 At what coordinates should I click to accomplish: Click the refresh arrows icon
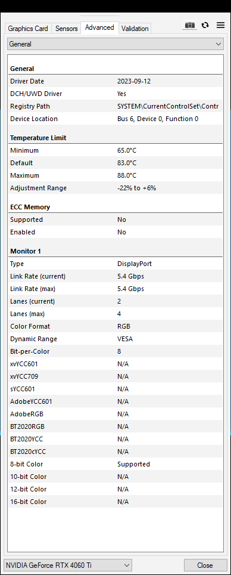click(205, 25)
